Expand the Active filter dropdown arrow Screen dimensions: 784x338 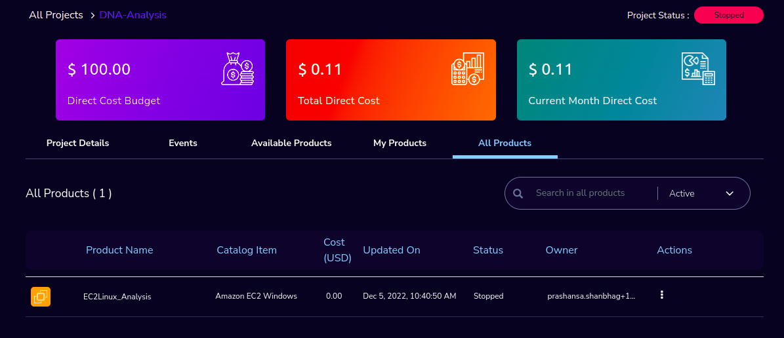[730, 193]
